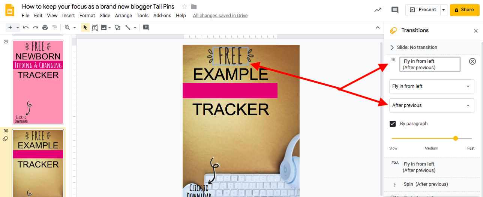The image size is (483, 197).
Task: Click the yellow Share button
Action: click(x=465, y=10)
